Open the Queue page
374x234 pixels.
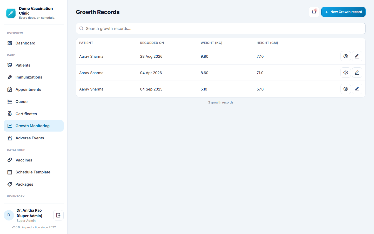pos(34,102)
